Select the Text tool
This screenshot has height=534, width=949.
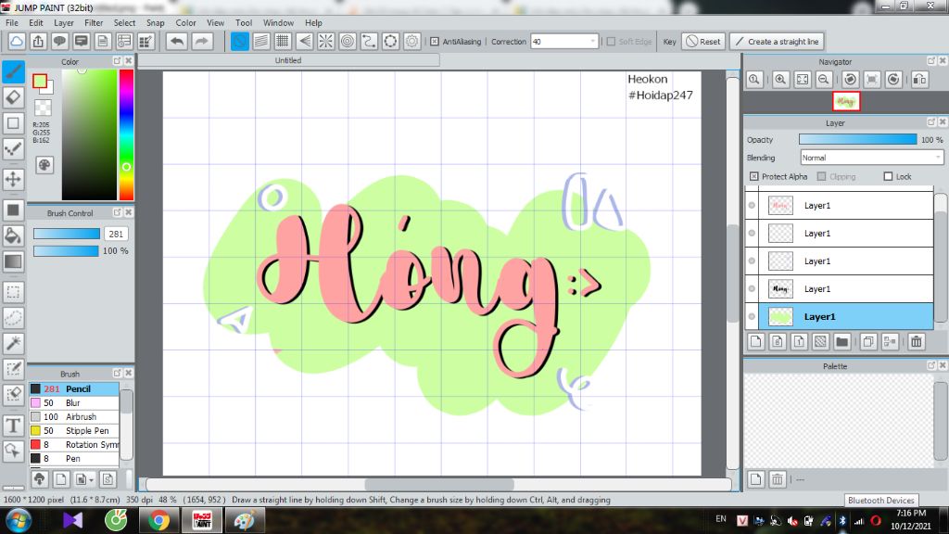point(13,425)
